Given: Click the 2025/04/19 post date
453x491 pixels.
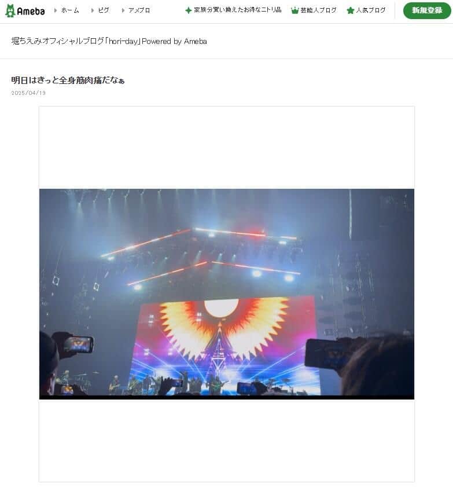Looking at the screenshot, I should coord(28,93).
